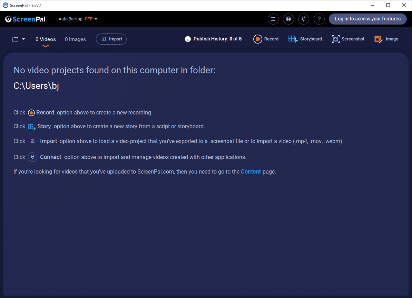Click the Import icon in instructions text
This screenshot has width=412, height=298.
click(32, 141)
